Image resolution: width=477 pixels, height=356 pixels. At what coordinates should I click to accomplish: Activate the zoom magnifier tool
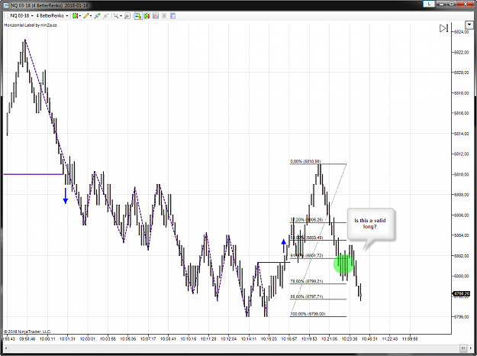(x=116, y=16)
